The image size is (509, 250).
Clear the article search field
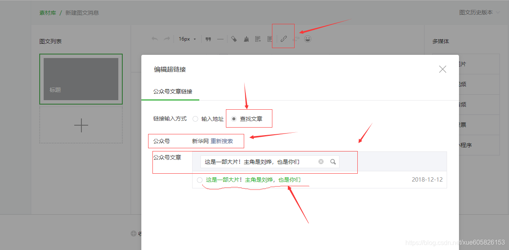click(321, 162)
